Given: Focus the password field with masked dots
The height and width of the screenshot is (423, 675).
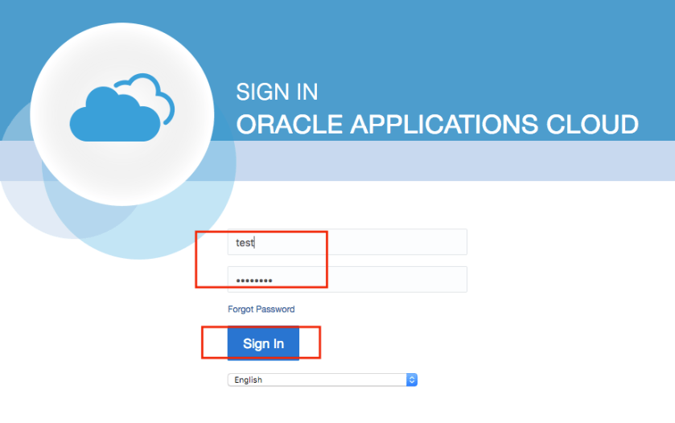Looking at the screenshot, I should [347, 280].
